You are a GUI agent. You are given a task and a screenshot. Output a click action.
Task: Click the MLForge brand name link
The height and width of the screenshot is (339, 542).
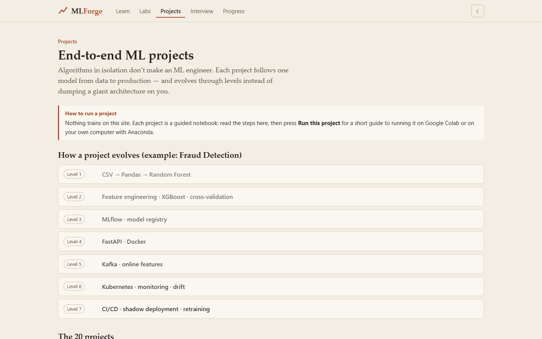pyautogui.click(x=87, y=11)
